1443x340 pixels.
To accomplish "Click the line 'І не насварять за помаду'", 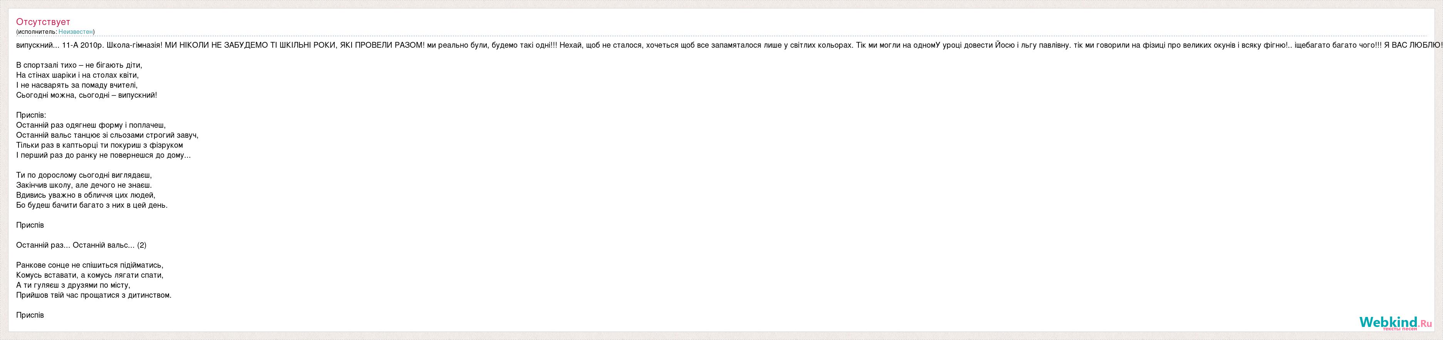I will pos(77,85).
